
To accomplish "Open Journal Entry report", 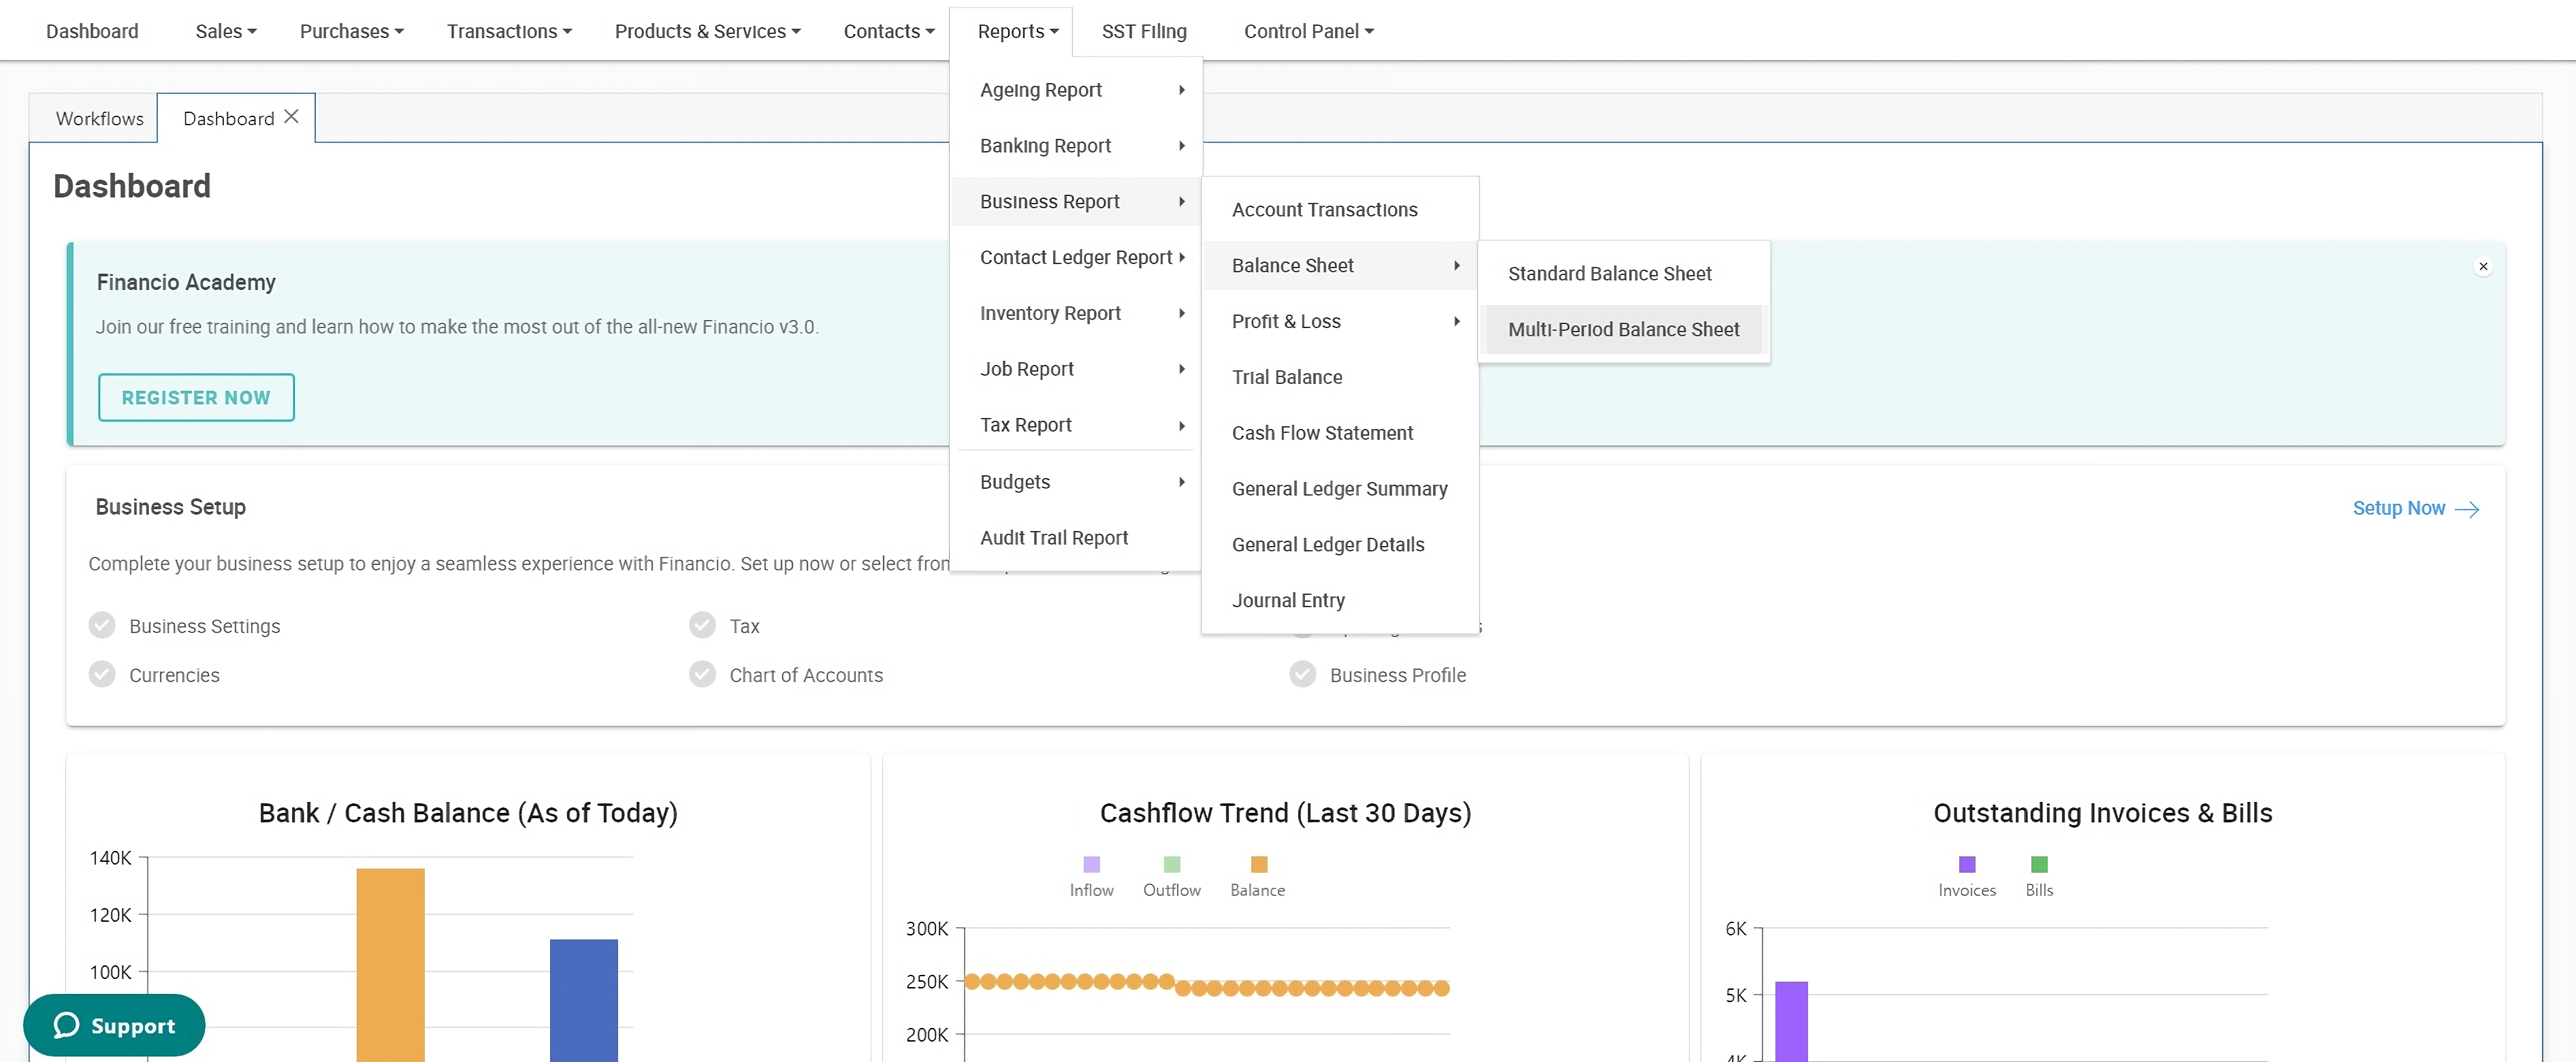I will pos(1339,601).
